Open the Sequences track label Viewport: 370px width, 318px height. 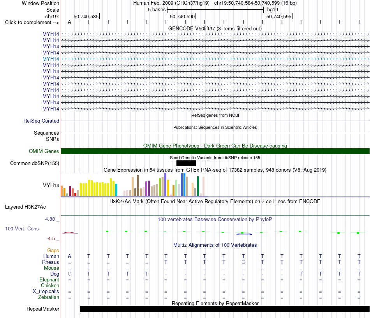[46, 133]
